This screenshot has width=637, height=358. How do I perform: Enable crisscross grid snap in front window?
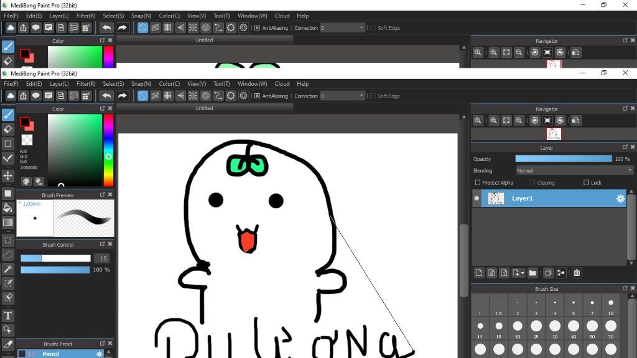pos(168,96)
